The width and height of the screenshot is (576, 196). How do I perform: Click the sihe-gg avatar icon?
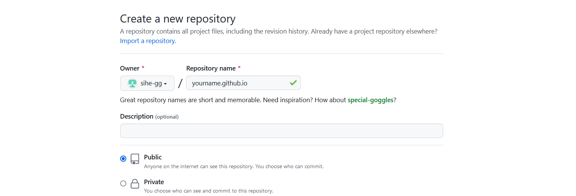tap(132, 83)
